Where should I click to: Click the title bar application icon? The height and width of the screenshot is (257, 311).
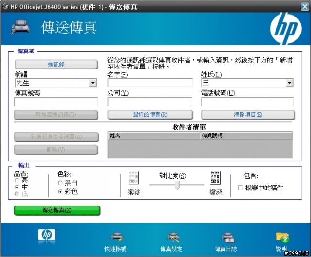pos(5,7)
